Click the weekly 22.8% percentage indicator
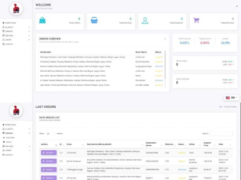 226,43
